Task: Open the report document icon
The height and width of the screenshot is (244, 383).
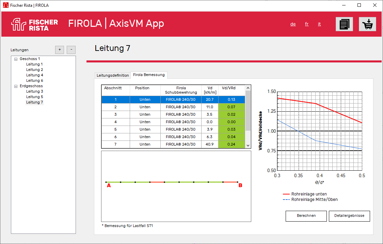Action: point(344,24)
